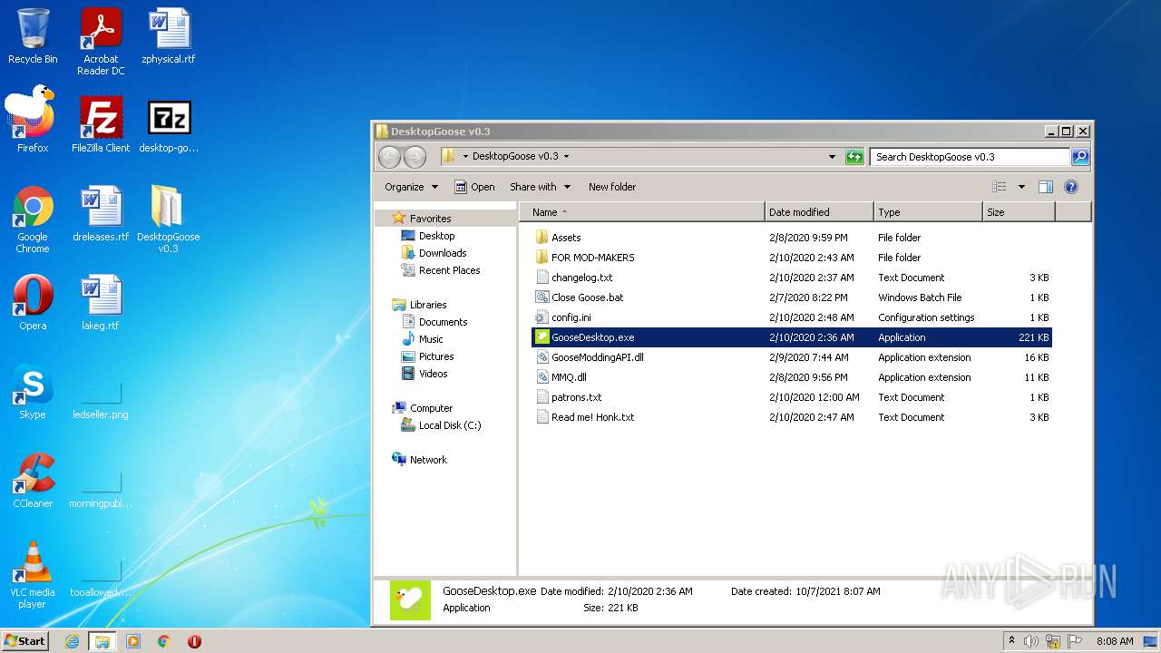Sort by Type column header
Viewport: 1161px width, 653px height.
pyautogui.click(x=928, y=212)
